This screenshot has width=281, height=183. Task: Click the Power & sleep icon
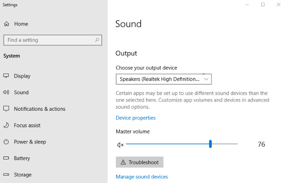tap(6, 142)
